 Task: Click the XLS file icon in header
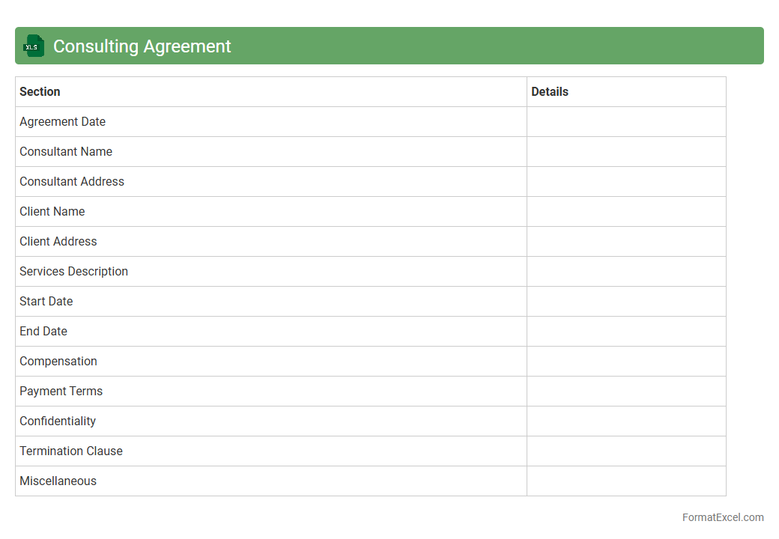coord(33,46)
